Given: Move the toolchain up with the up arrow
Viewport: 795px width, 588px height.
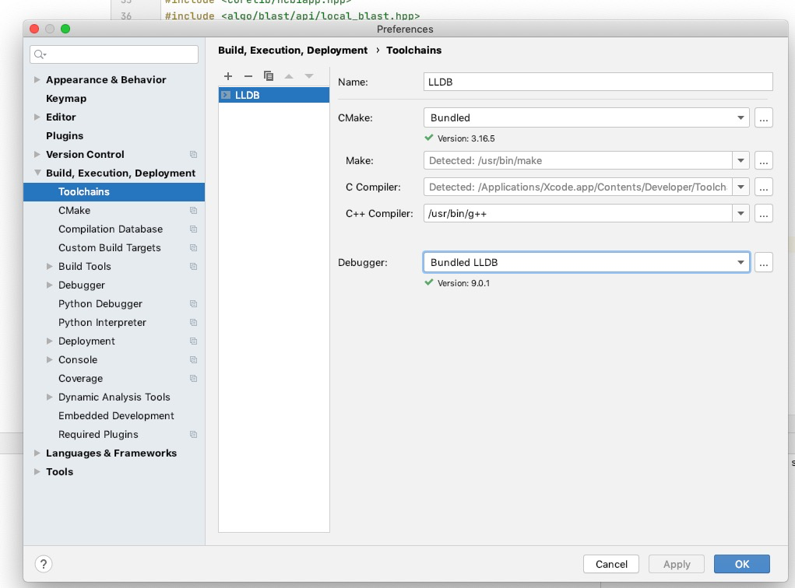Looking at the screenshot, I should (x=289, y=76).
